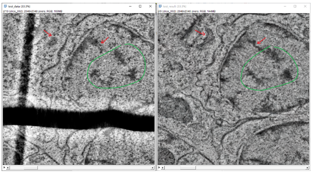The image size is (313, 173).
Task: Click the ImageJ icon in test_result title bar
Action: (160, 7)
